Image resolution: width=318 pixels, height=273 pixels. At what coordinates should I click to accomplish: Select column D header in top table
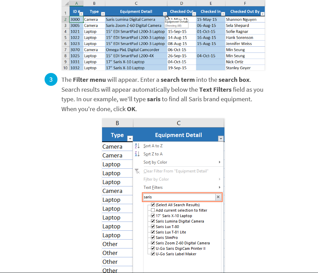tap(182, 3)
